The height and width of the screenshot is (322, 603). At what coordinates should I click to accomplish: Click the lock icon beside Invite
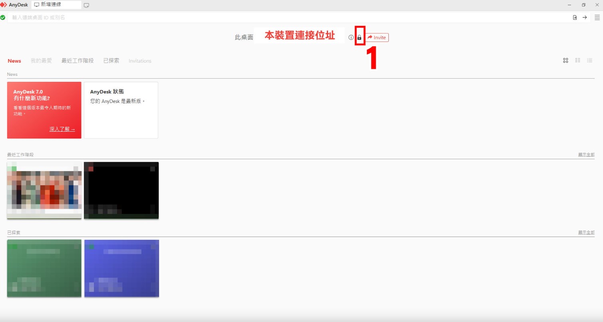(x=359, y=38)
